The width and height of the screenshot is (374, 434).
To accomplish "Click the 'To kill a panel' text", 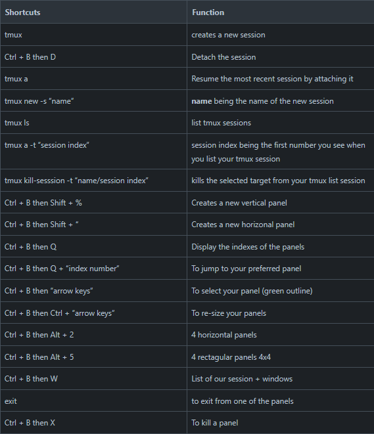I will pyautogui.click(x=215, y=423).
